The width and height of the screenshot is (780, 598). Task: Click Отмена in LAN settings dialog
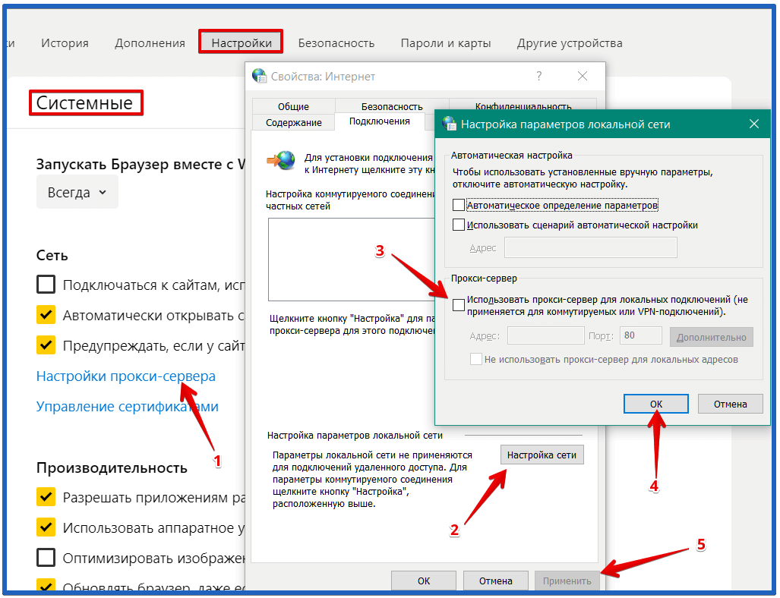coord(731,404)
